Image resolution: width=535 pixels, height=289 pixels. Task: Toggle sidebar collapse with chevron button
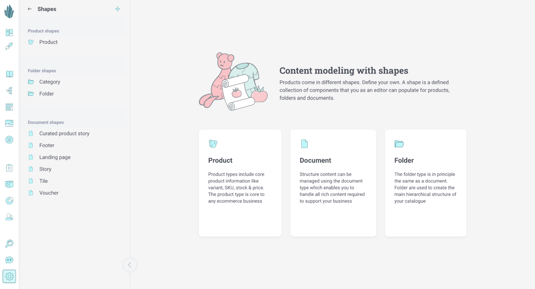tap(130, 265)
